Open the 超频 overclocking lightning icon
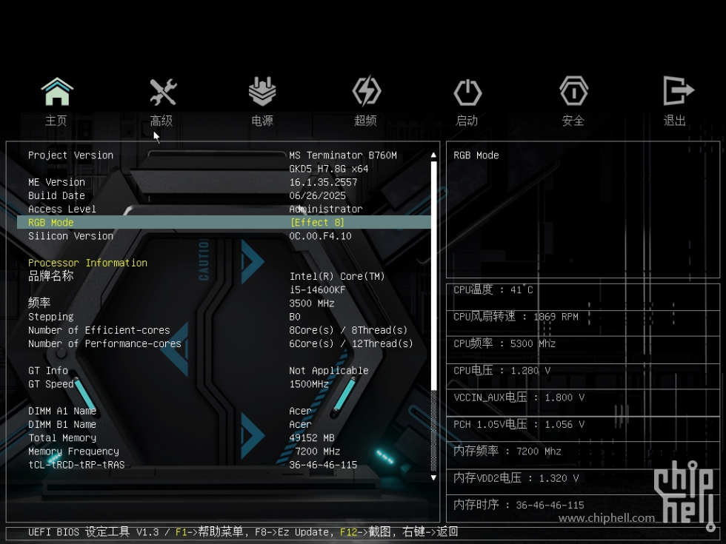 (366, 91)
